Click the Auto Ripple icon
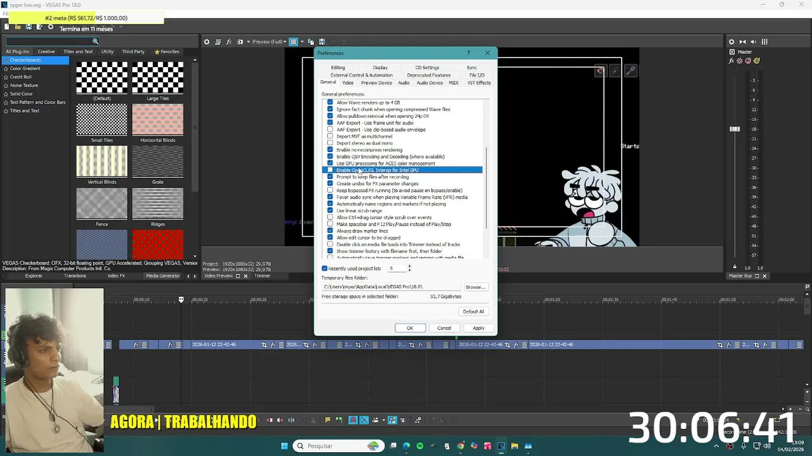The height and width of the screenshot is (456, 812). pos(375,420)
